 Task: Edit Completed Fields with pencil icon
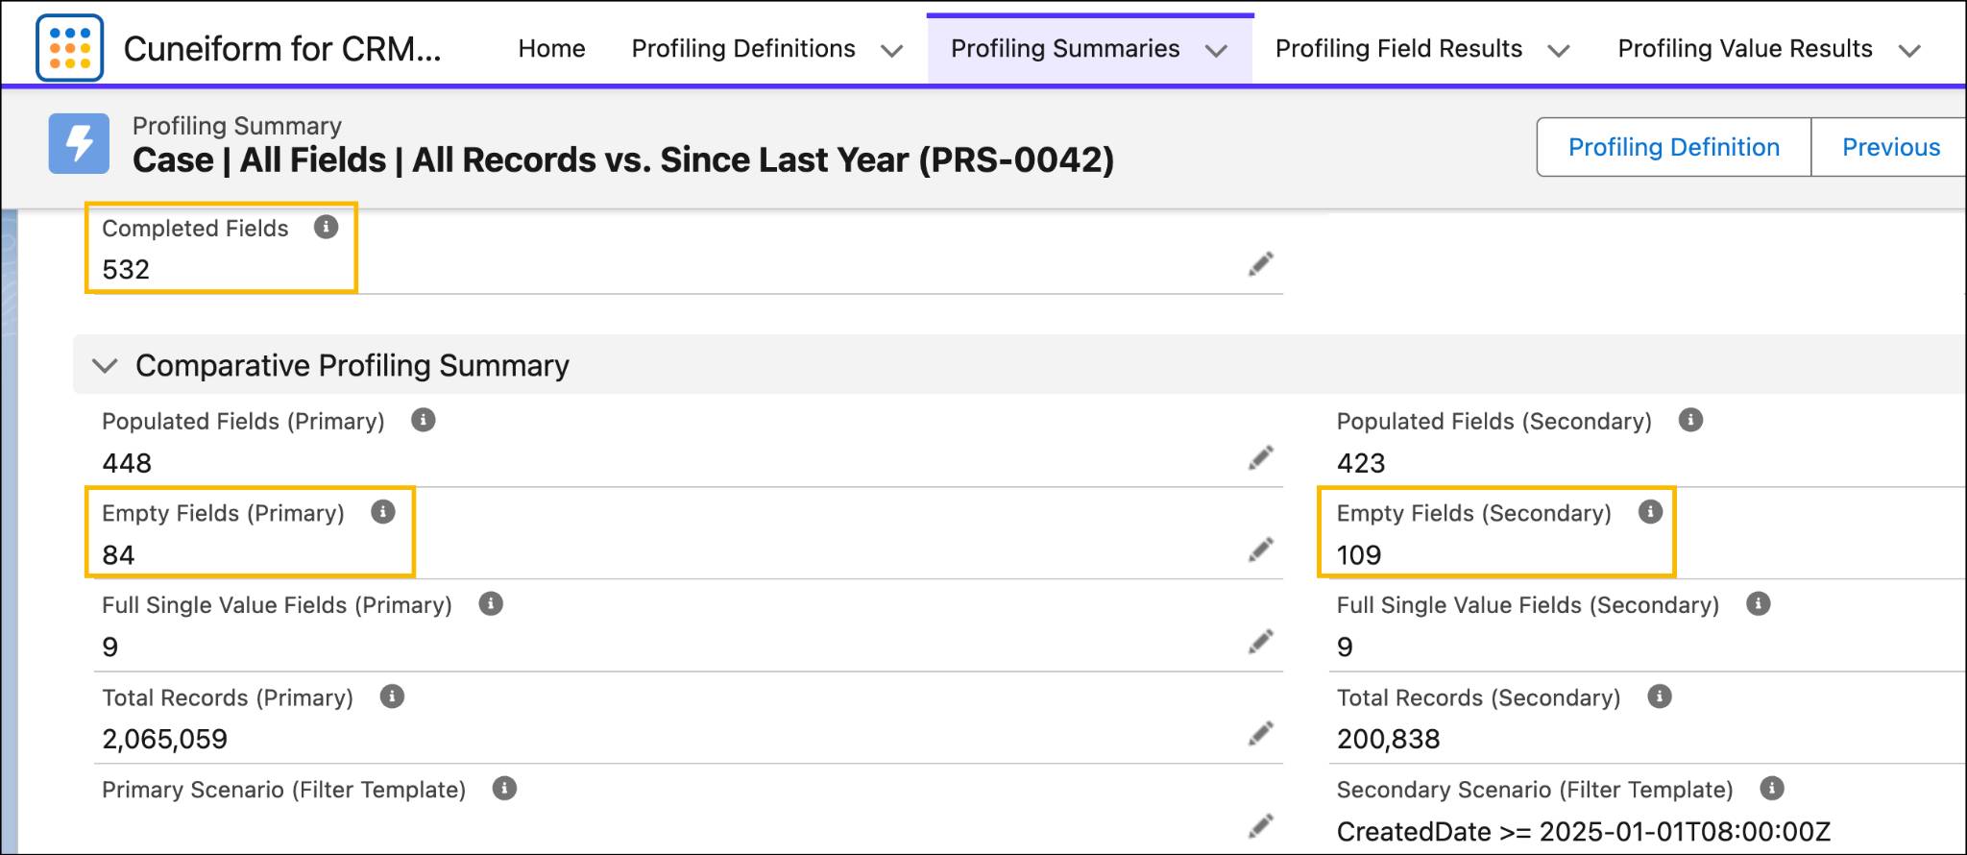tap(1261, 264)
